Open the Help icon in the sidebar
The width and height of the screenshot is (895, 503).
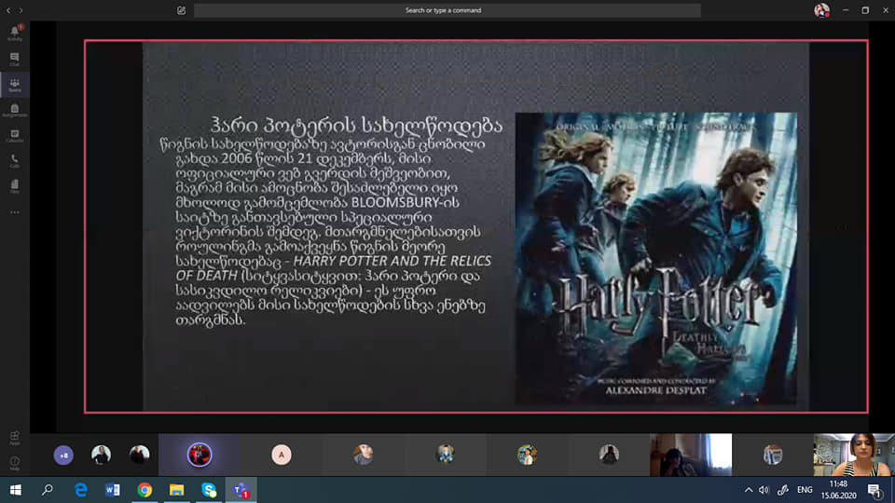[15, 463]
